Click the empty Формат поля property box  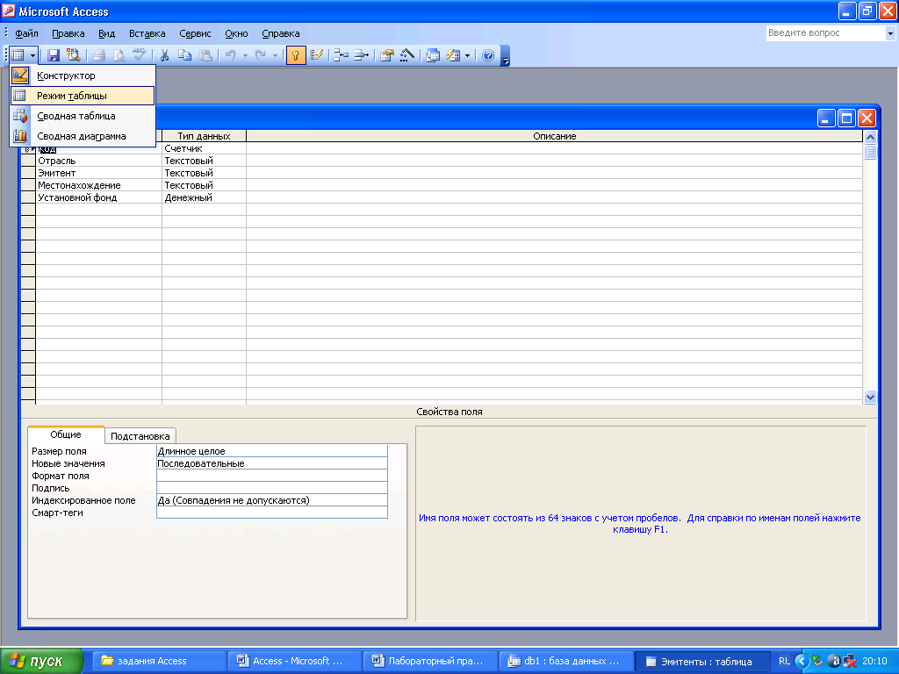[x=272, y=477]
